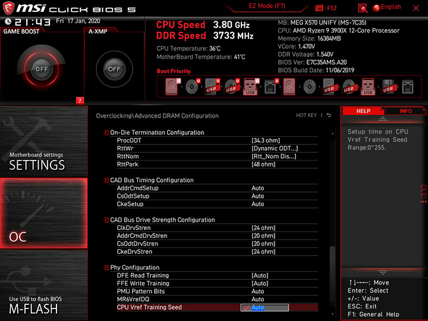Select the legacy USB key boot device
The height and width of the screenshot is (321, 428).
368,87
